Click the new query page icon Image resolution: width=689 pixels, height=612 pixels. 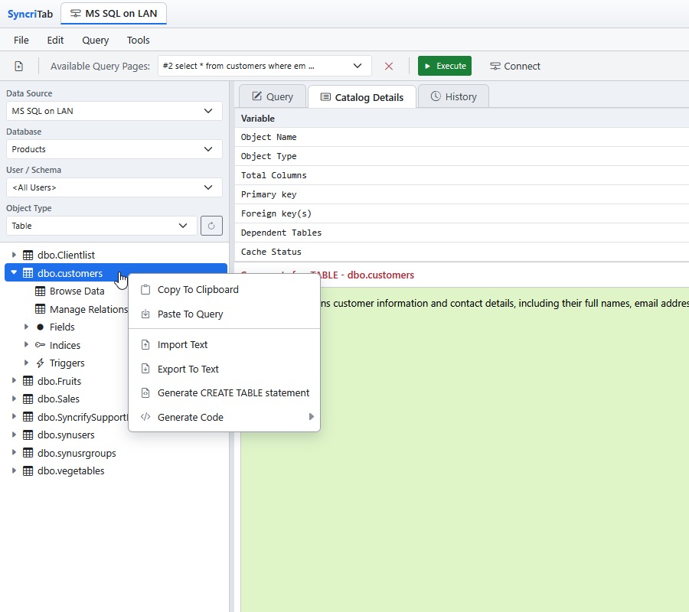[x=19, y=67]
